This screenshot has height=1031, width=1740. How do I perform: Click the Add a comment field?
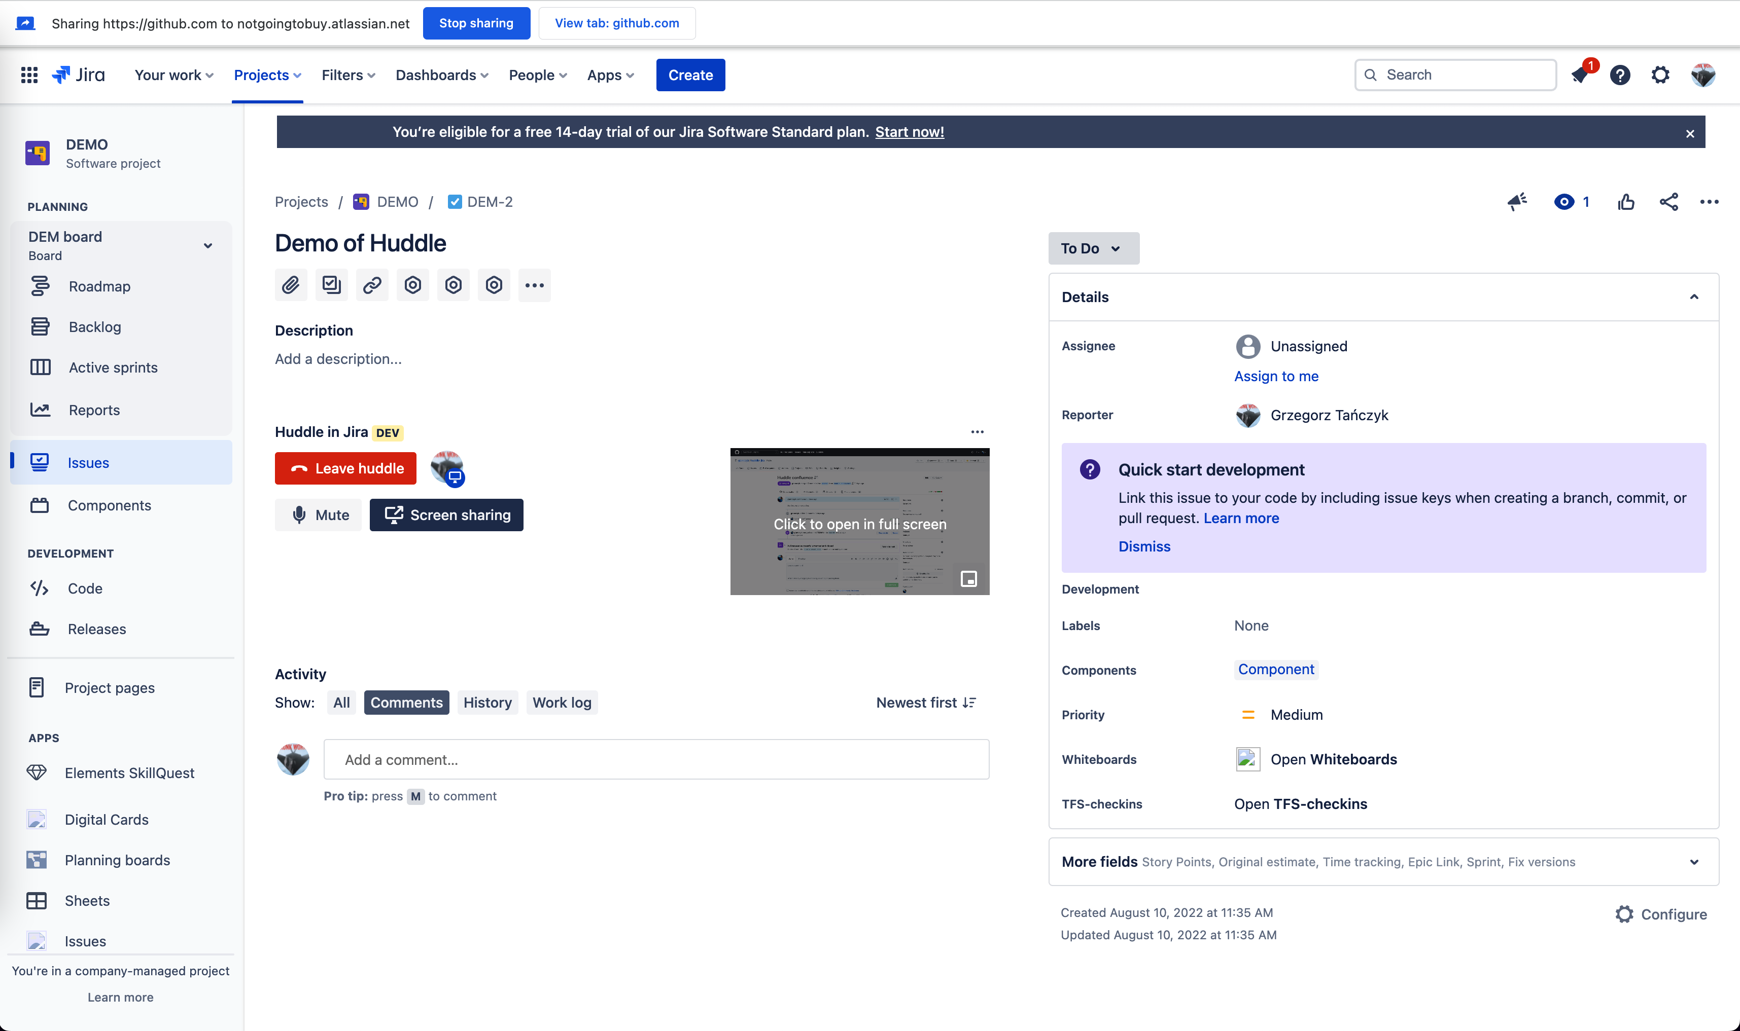655,759
